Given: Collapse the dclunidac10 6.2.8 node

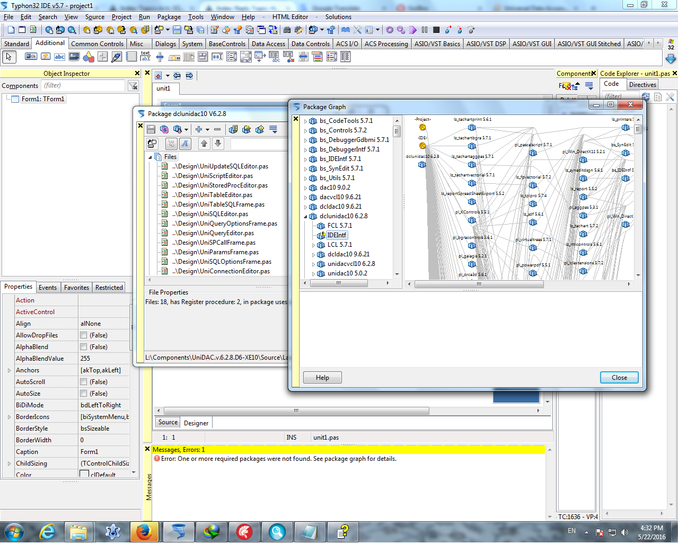Looking at the screenshot, I should [305, 217].
